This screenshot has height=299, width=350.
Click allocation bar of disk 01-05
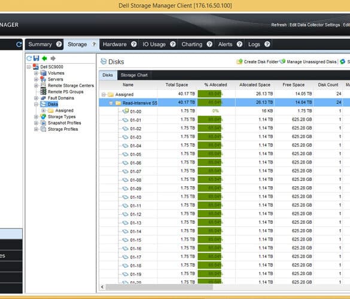pos(209,154)
